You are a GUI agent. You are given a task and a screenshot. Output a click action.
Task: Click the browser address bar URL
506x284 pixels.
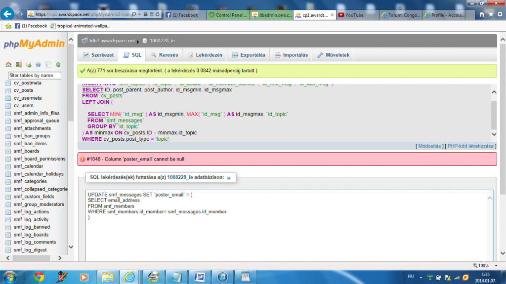[x=83, y=14]
